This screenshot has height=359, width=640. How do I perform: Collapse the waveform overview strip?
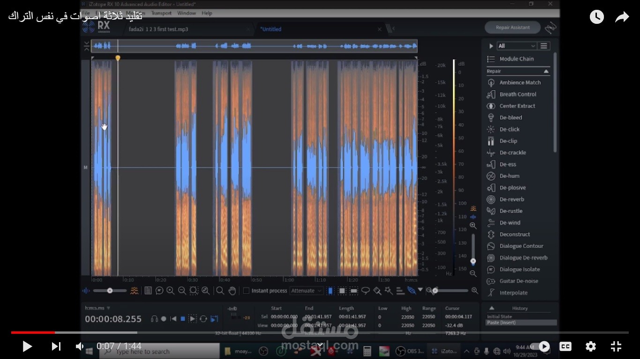[87, 46]
